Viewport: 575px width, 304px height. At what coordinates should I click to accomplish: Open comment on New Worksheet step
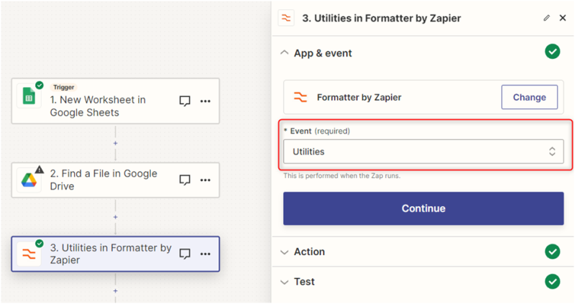pyautogui.click(x=185, y=101)
